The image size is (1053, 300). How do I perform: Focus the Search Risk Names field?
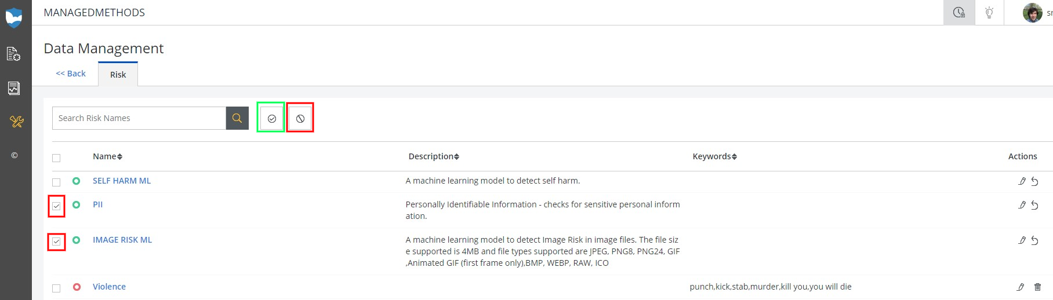tap(139, 118)
